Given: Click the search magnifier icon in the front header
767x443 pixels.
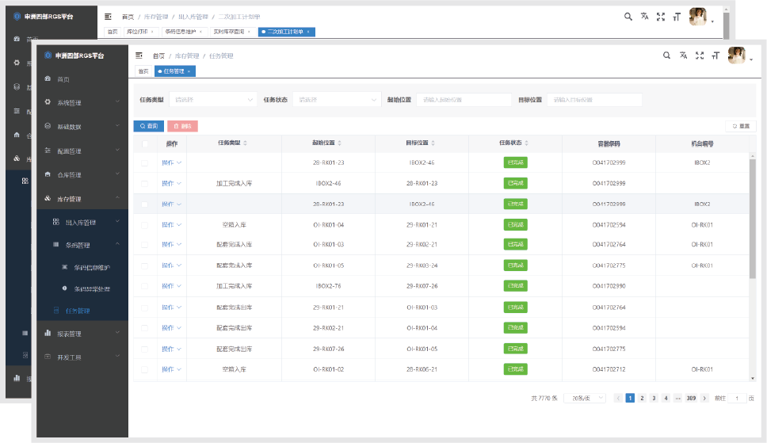Looking at the screenshot, I should click(666, 55).
